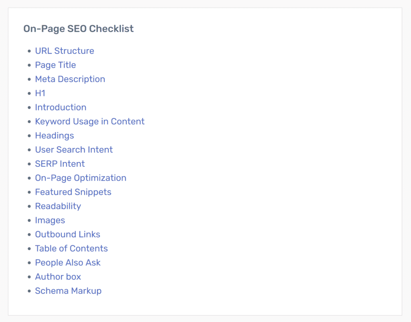Click the Images link
The height and width of the screenshot is (322, 411).
tap(50, 221)
